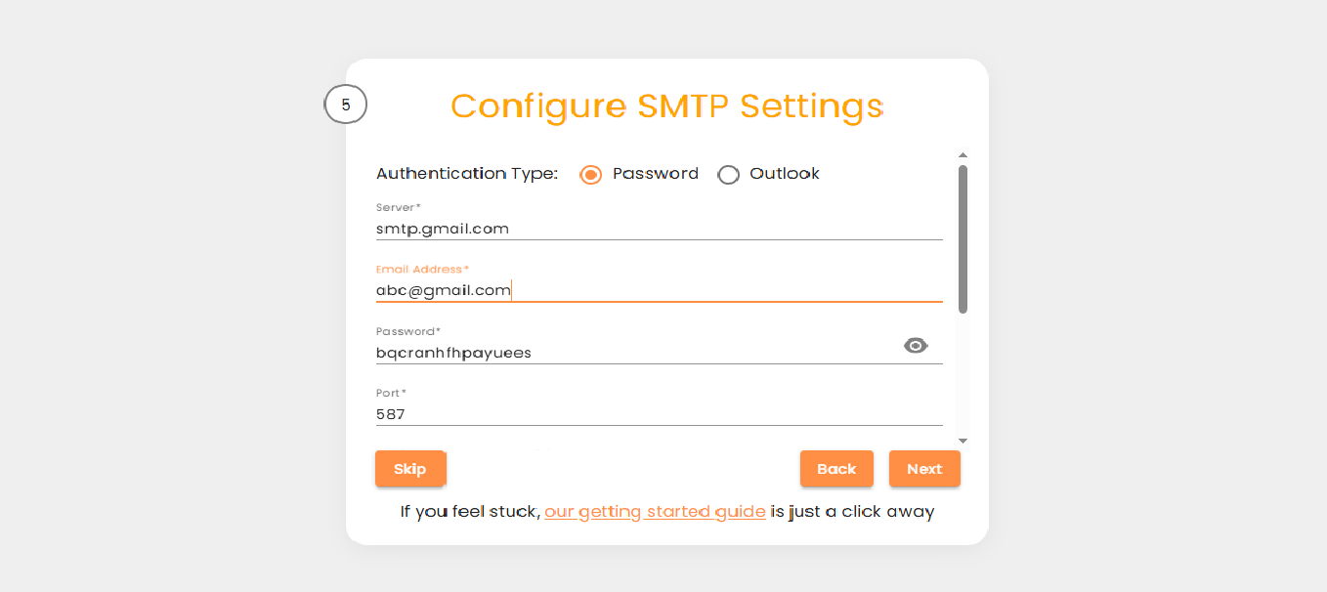
Task: Select the Password authentication radio button
Action: point(590,175)
